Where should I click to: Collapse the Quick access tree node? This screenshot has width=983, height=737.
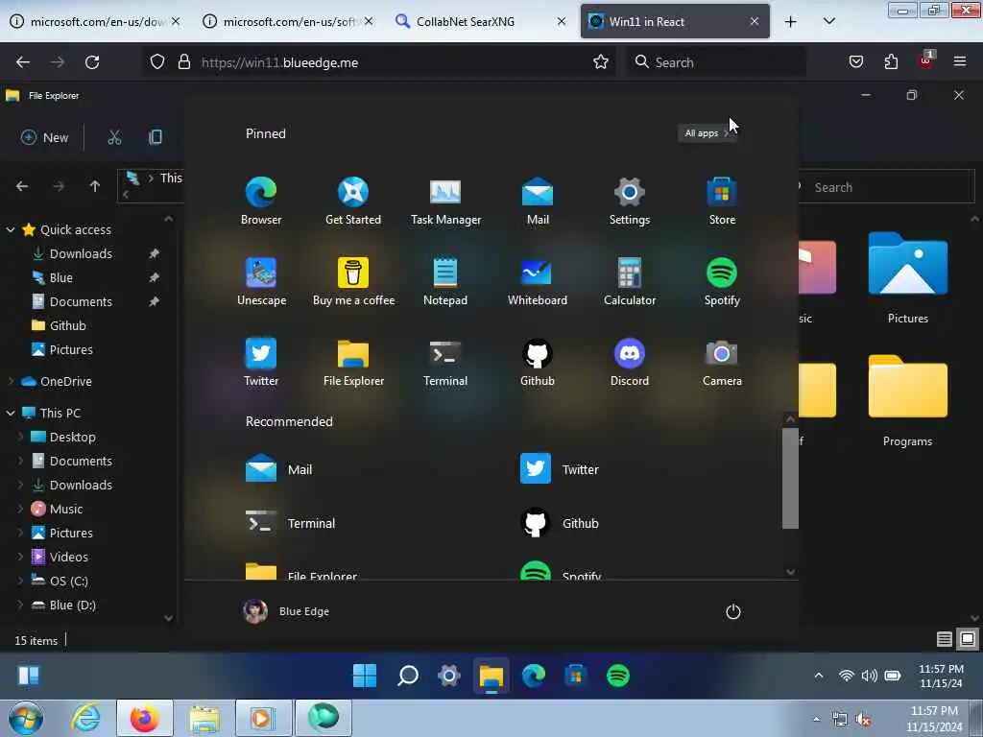[x=11, y=230]
